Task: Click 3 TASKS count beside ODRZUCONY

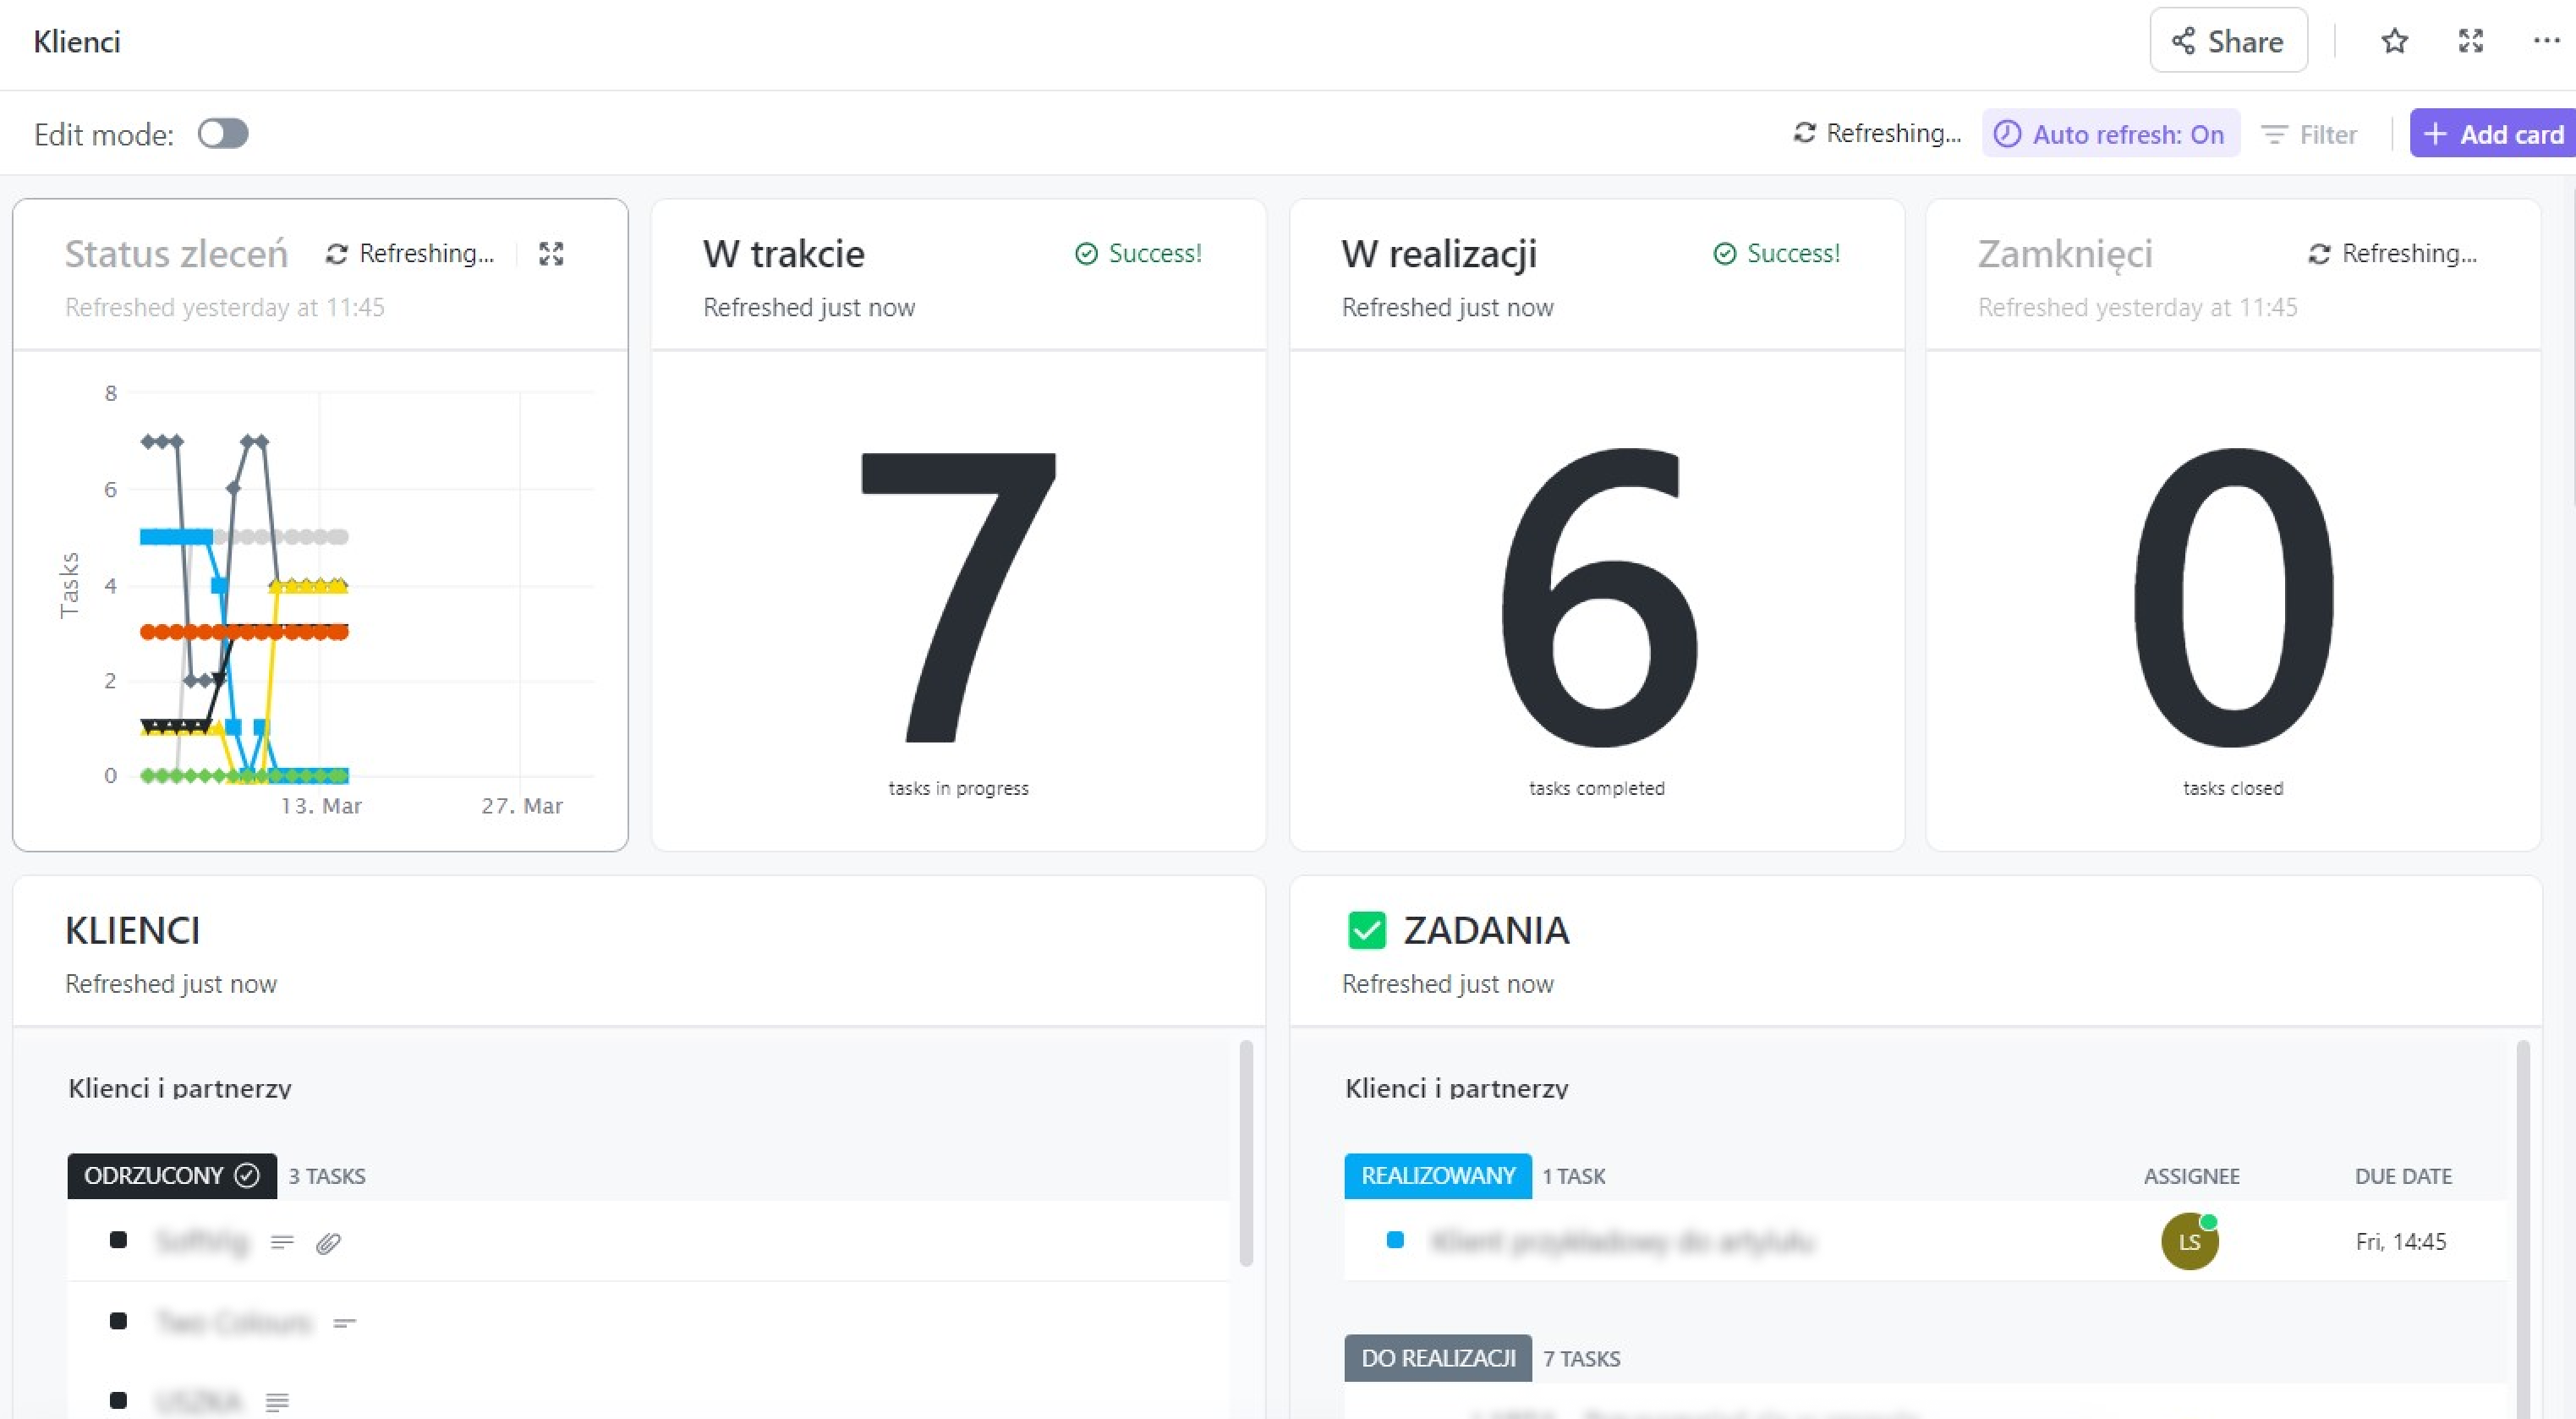Action: (327, 1176)
